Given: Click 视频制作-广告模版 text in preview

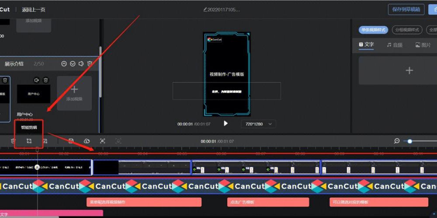Looking at the screenshot, I should pyautogui.click(x=227, y=74).
